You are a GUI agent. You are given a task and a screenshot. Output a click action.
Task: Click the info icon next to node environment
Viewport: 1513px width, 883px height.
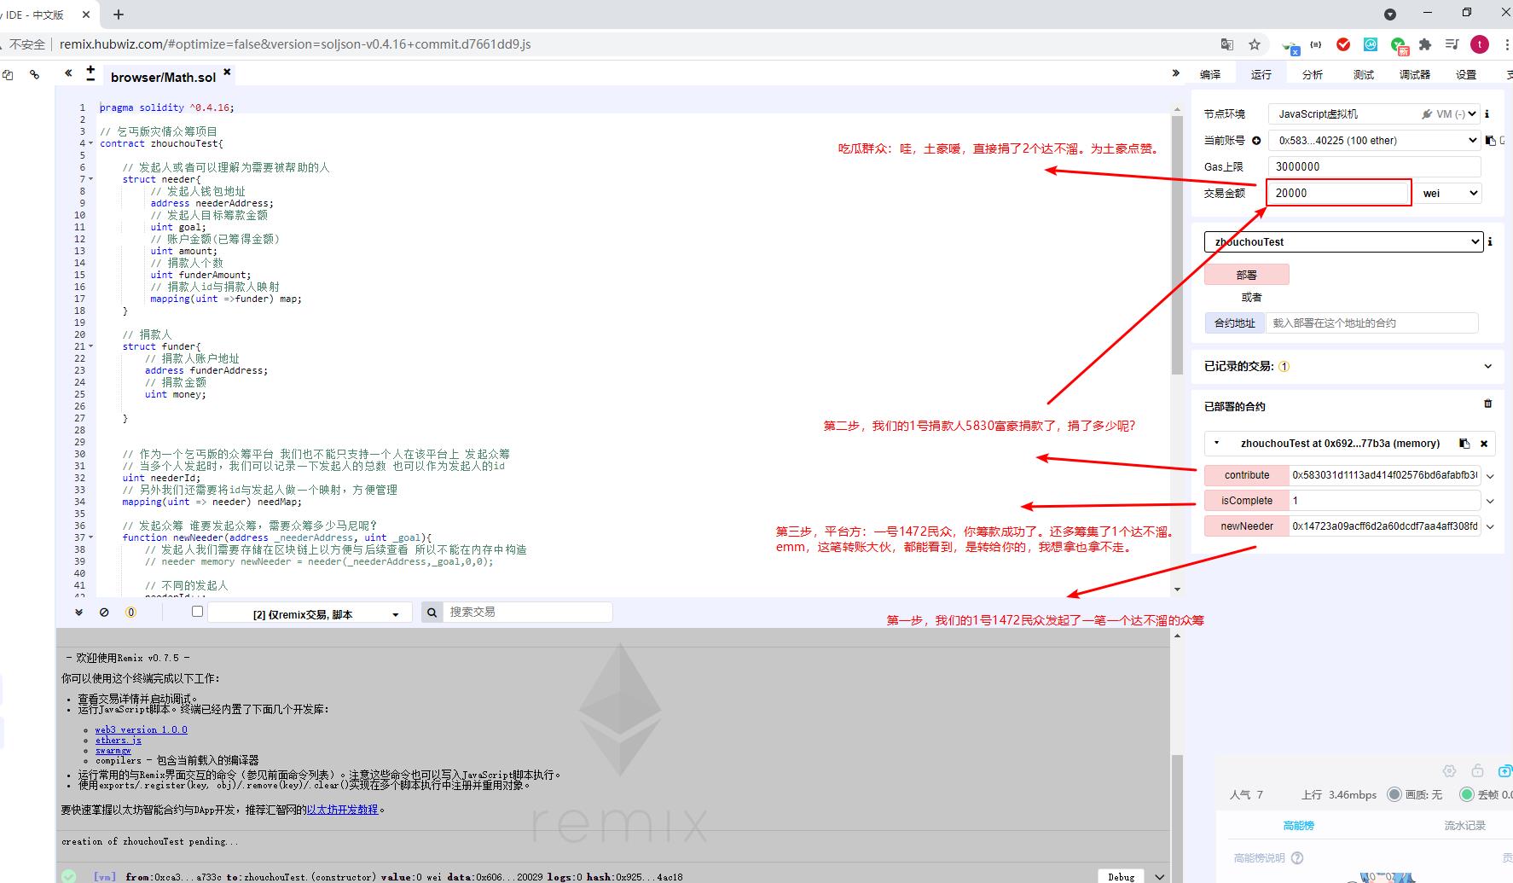(1487, 113)
